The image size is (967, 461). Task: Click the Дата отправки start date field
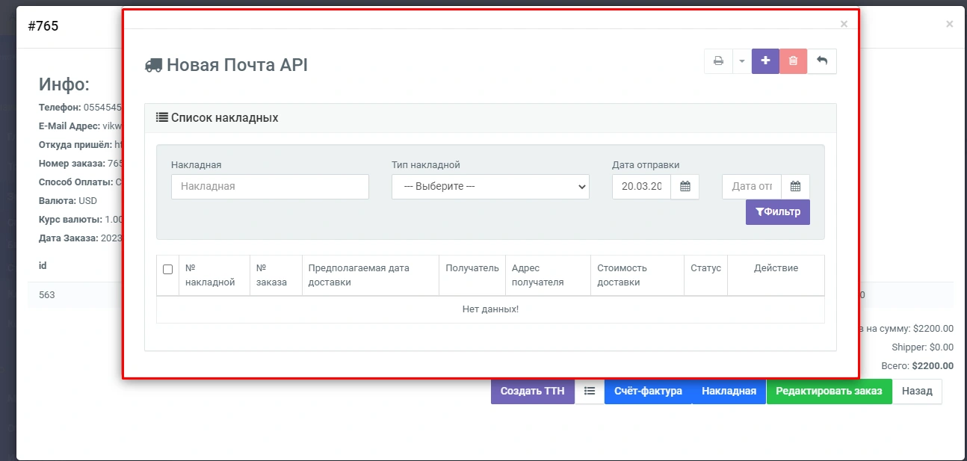tap(641, 187)
